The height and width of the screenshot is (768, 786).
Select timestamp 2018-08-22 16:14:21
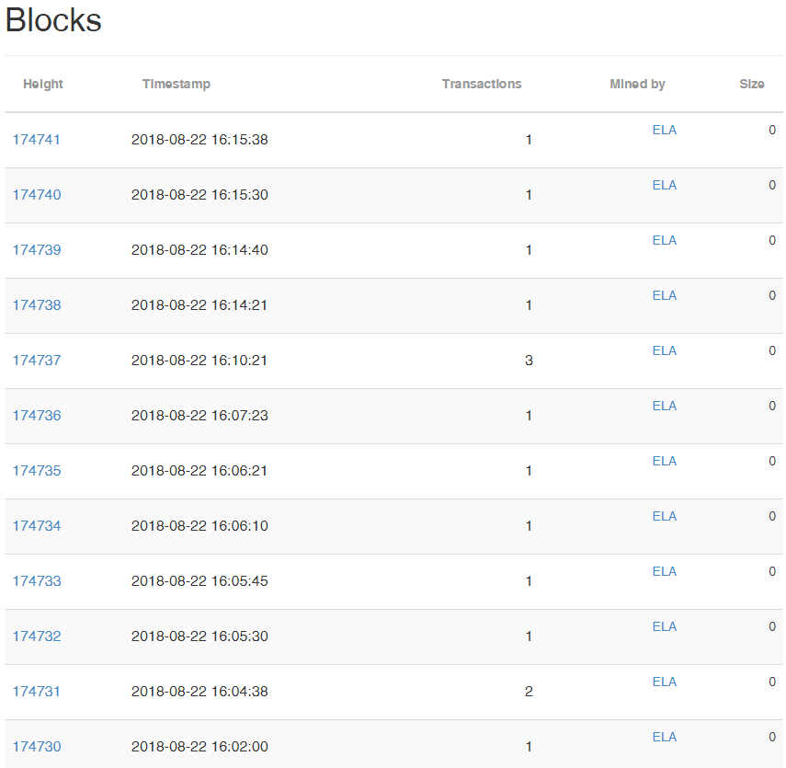click(199, 305)
